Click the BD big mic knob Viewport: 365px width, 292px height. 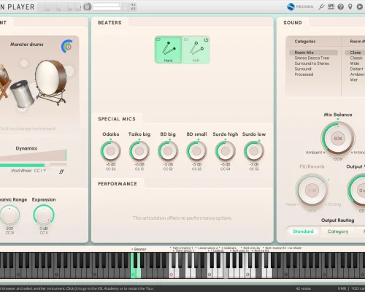coord(168,151)
